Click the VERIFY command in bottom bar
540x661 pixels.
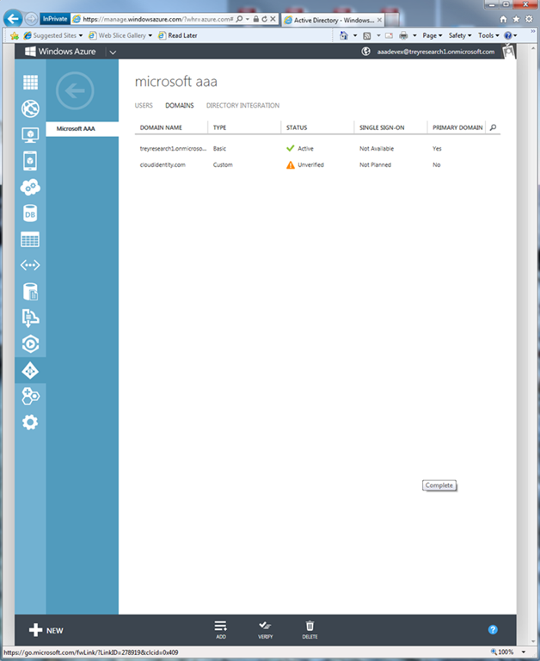coord(266,629)
